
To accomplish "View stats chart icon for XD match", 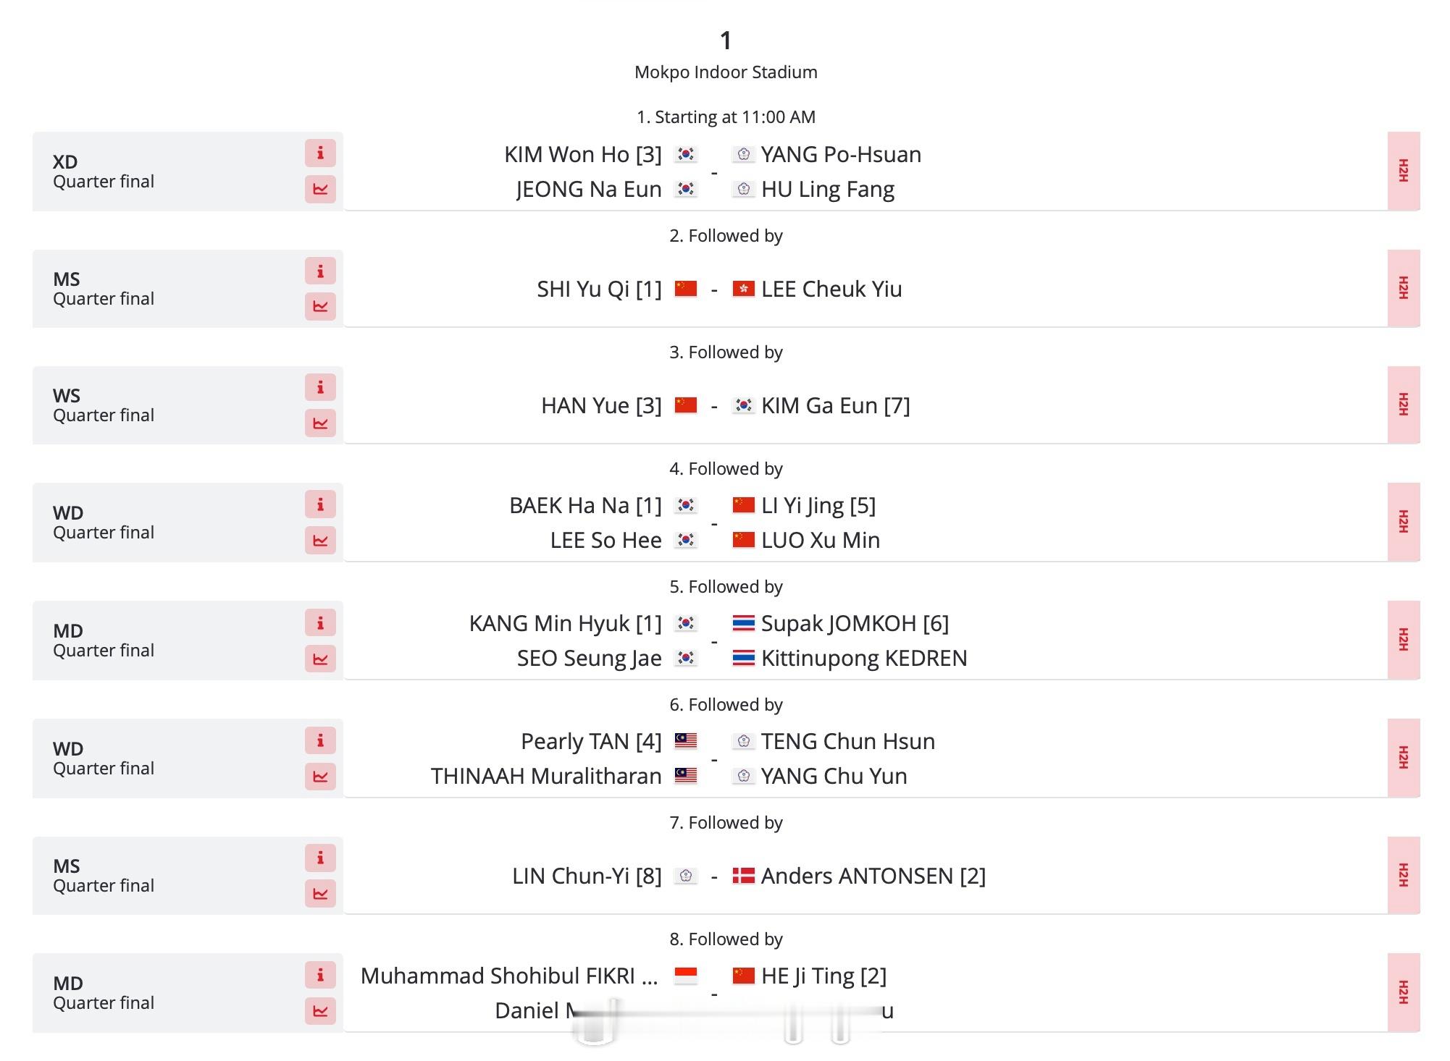I will point(320,189).
